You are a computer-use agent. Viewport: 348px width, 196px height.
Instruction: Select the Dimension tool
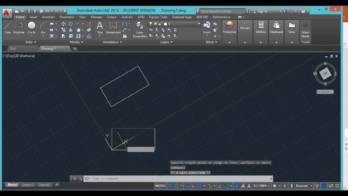pyautogui.click(x=113, y=28)
